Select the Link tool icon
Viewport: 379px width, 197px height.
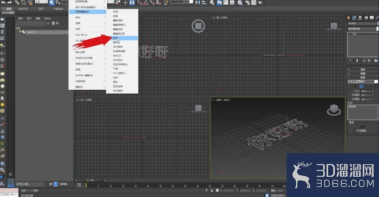[17, 3]
